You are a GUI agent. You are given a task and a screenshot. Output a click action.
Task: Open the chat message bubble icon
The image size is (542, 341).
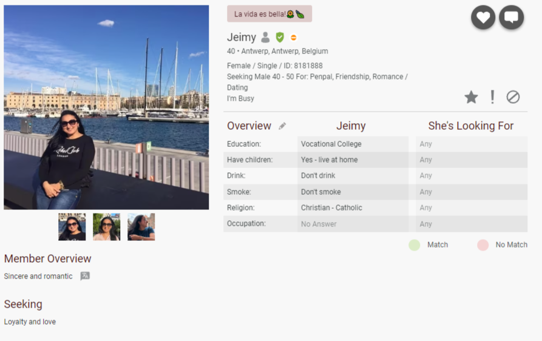tap(511, 18)
